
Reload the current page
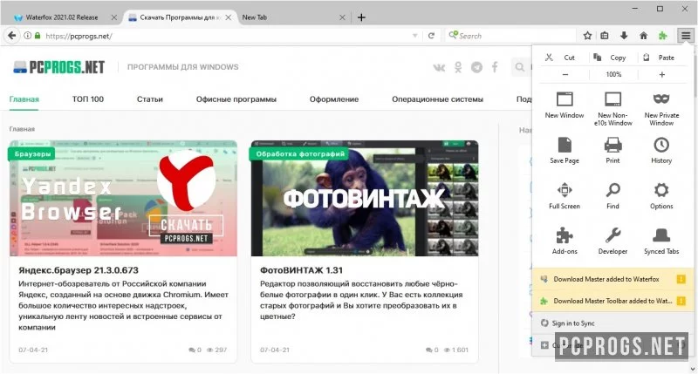[x=431, y=36]
